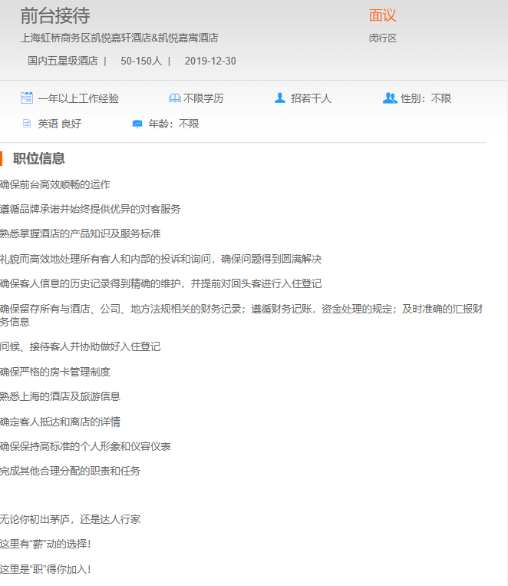Click the line 这里有"薪"动的选择！

[45, 545]
